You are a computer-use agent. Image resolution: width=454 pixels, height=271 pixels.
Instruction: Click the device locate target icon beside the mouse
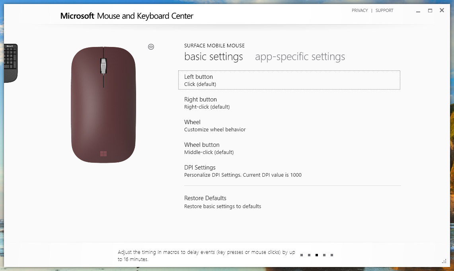151,47
